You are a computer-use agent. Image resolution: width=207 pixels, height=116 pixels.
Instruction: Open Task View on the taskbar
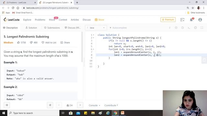point(63,113)
